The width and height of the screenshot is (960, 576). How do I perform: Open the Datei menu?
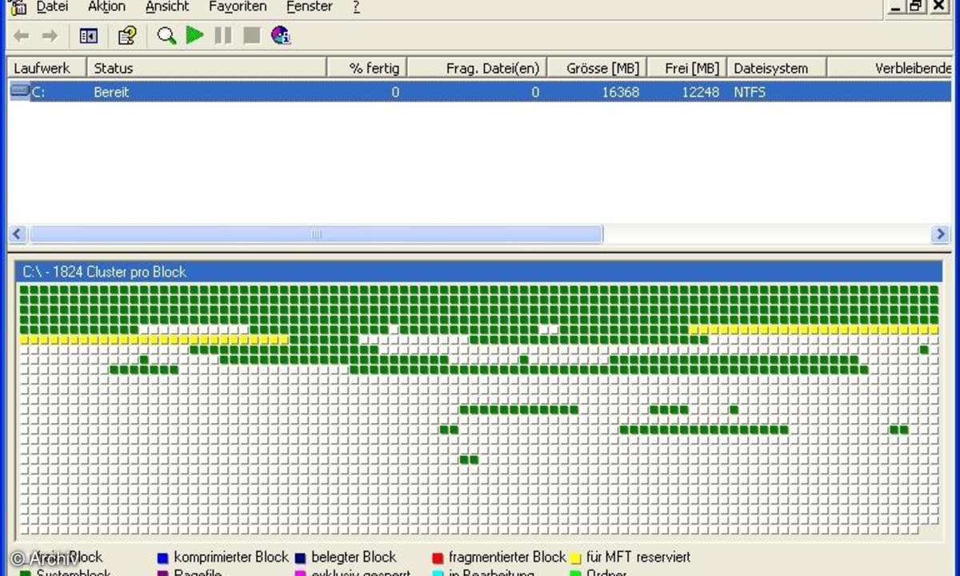tap(52, 6)
